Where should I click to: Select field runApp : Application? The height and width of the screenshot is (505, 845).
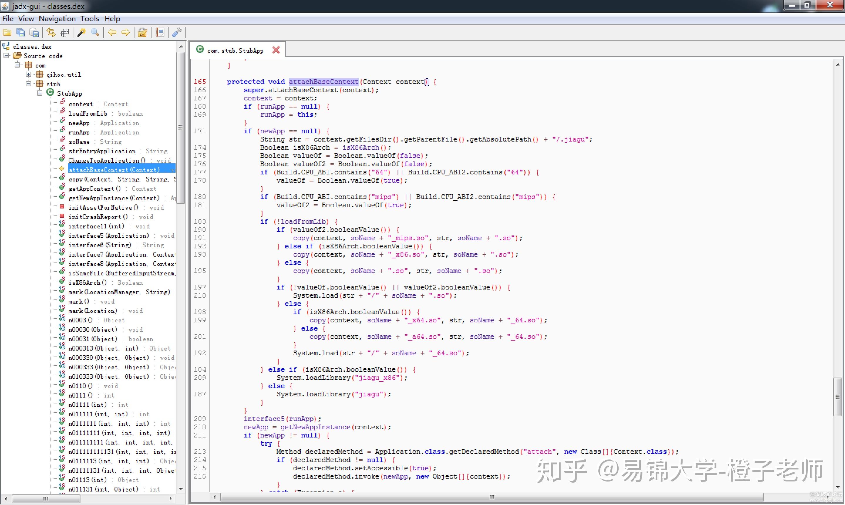pyautogui.click(x=104, y=132)
